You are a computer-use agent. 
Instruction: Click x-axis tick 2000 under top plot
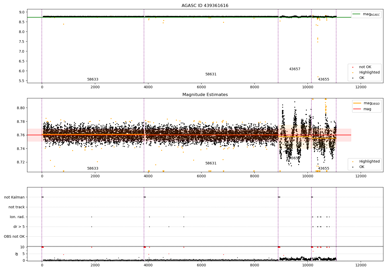95,87
